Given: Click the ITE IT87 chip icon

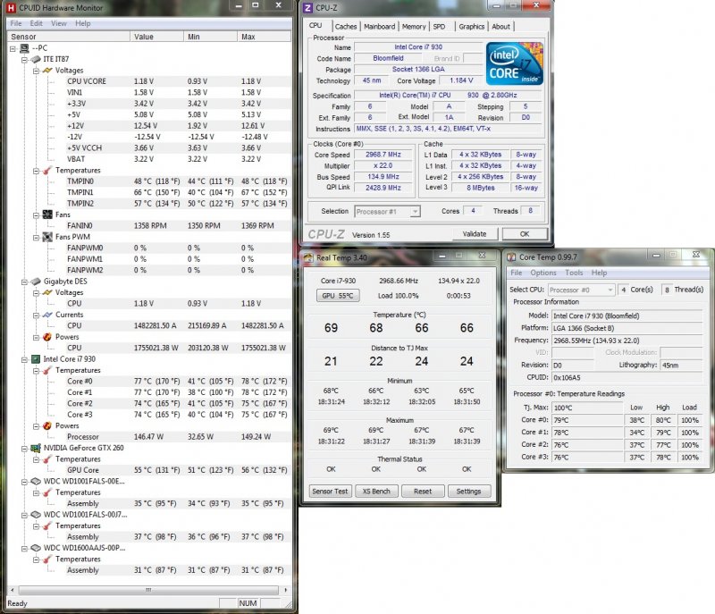Looking at the screenshot, I should tap(36, 59).
